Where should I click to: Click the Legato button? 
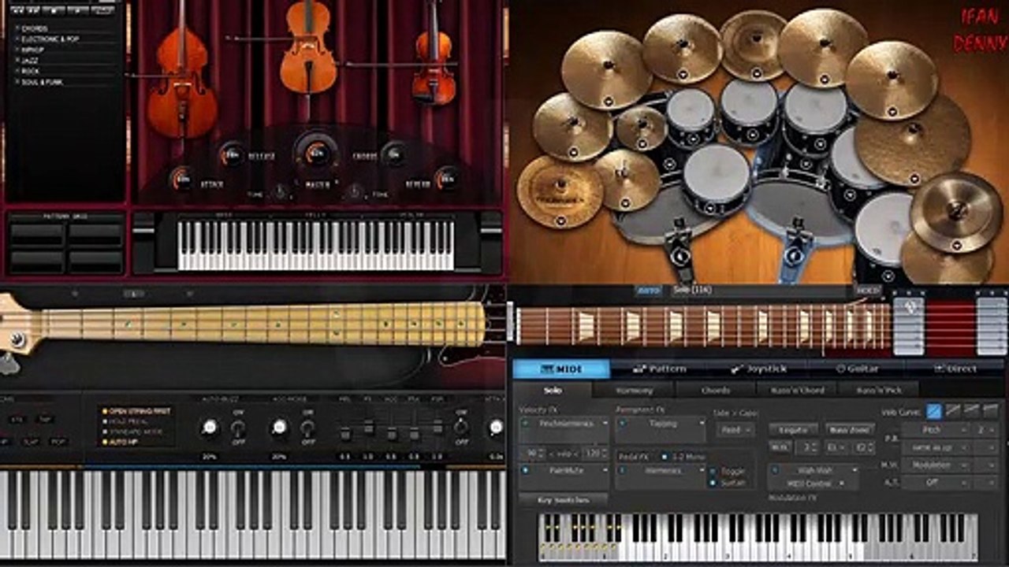[x=793, y=430]
